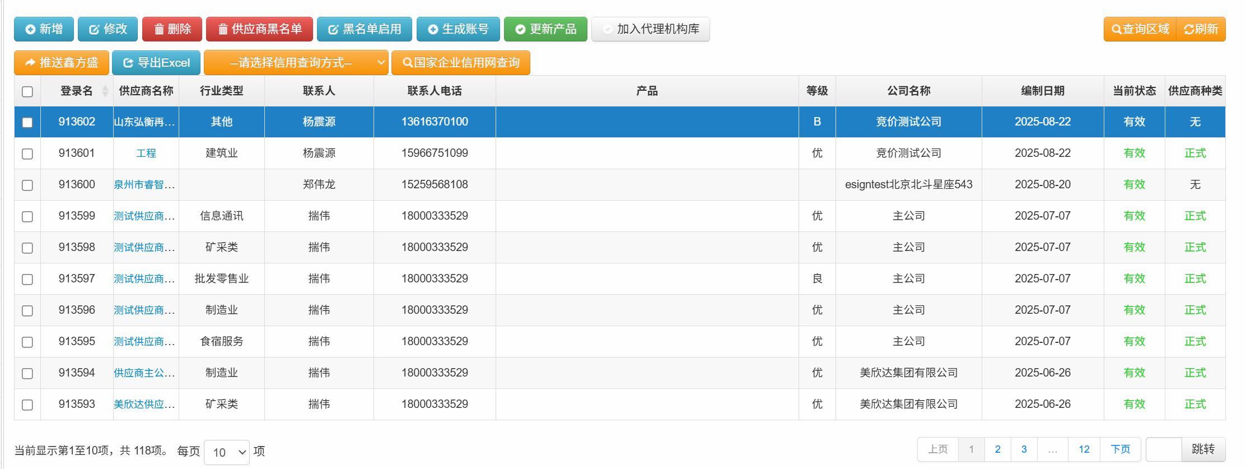
Task: Click the page number jump input field
Action: click(x=1164, y=449)
